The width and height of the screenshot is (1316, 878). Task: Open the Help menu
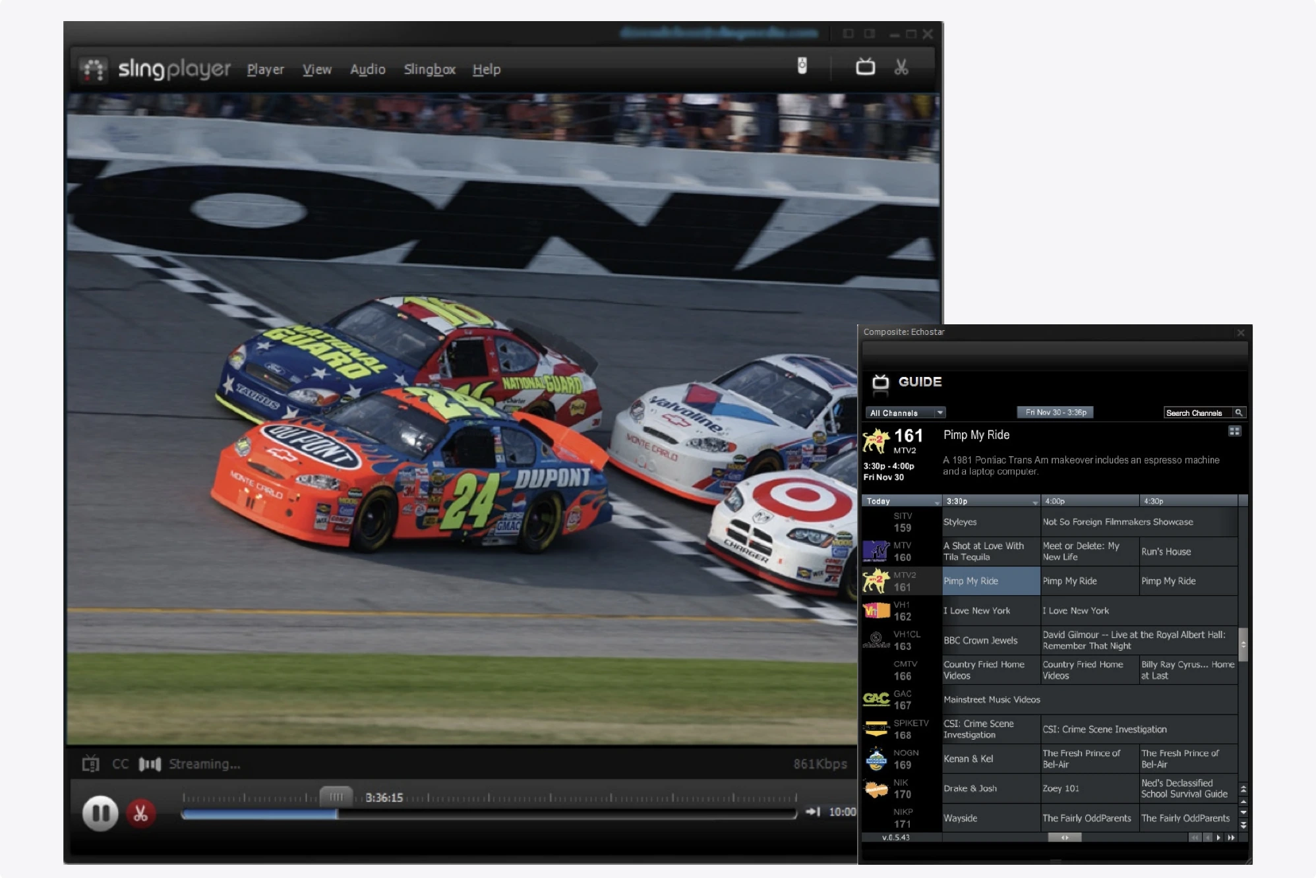[x=487, y=69]
